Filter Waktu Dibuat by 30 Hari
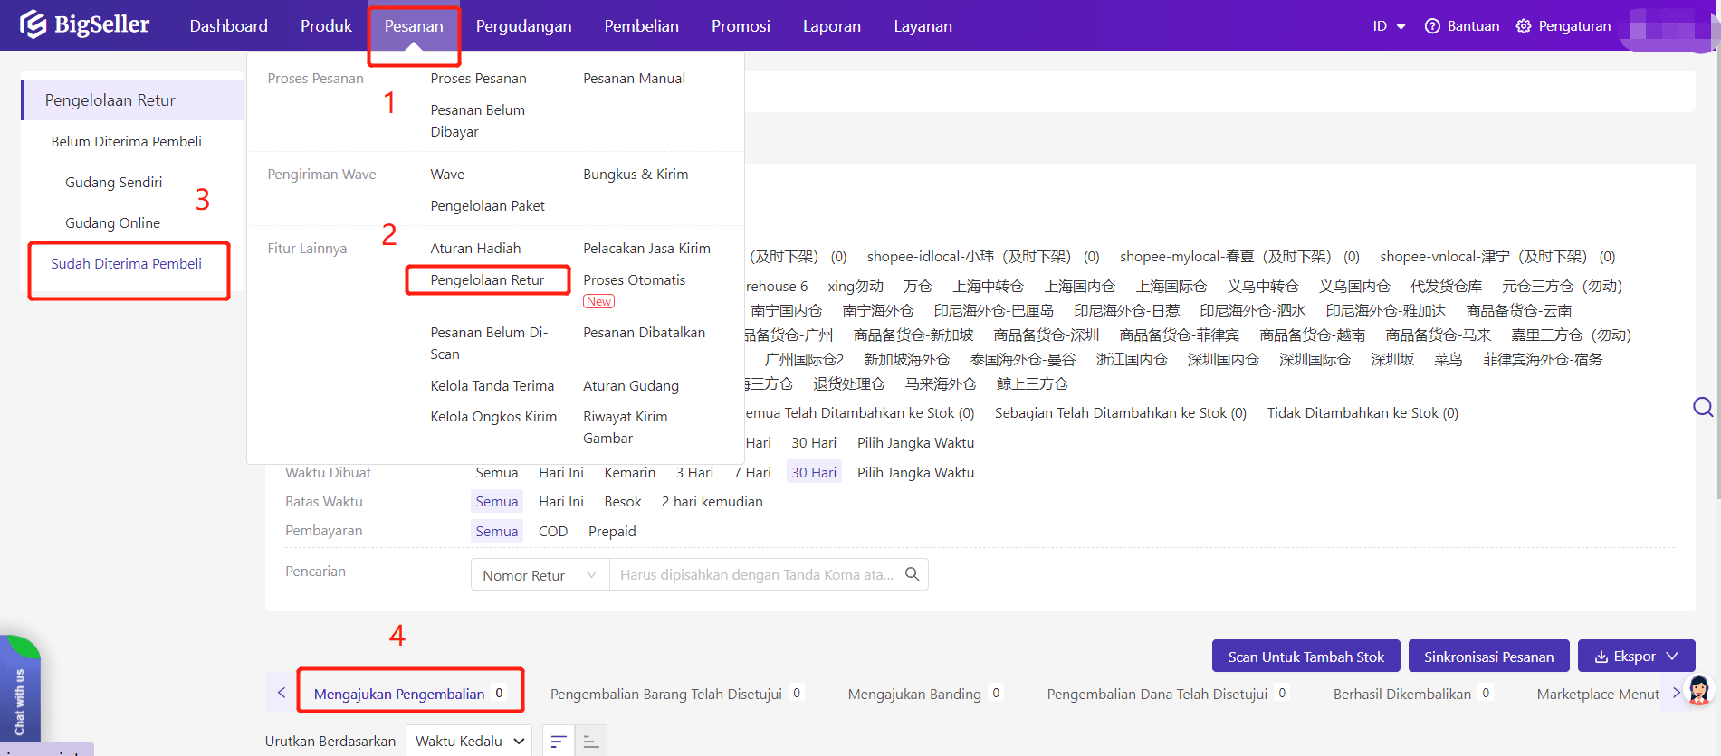 (814, 473)
